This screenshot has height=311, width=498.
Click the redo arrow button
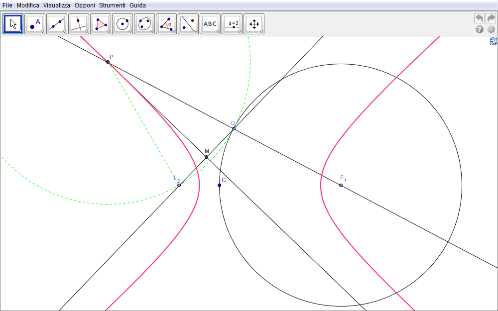(x=491, y=18)
